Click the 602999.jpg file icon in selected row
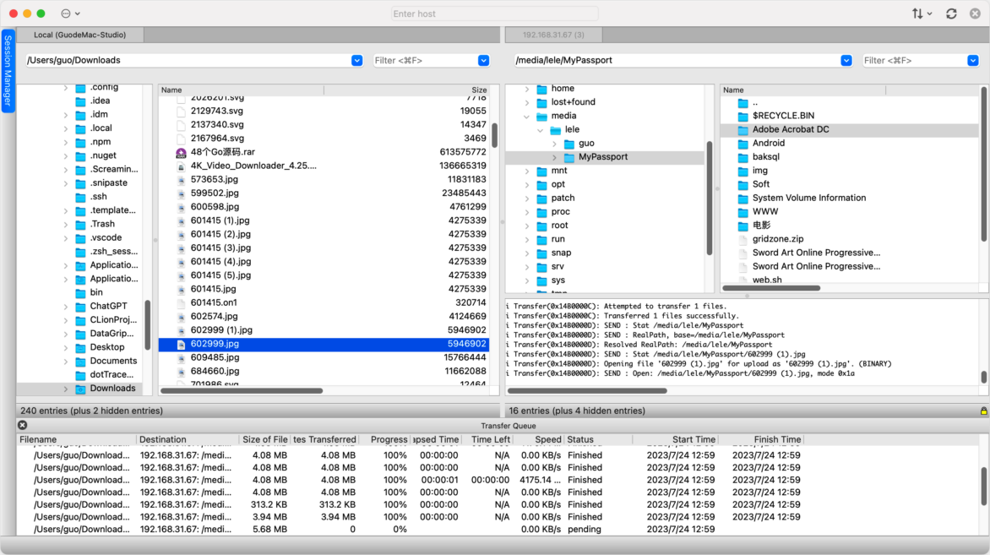990x555 pixels. point(182,344)
